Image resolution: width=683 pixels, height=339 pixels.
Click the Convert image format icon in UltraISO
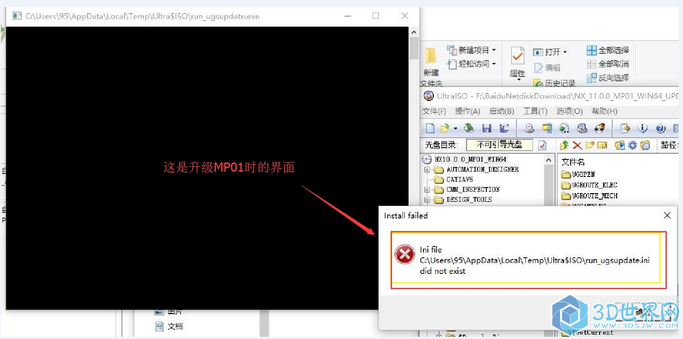point(547,128)
